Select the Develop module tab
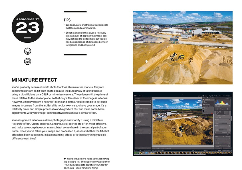 (x=205, y=96)
